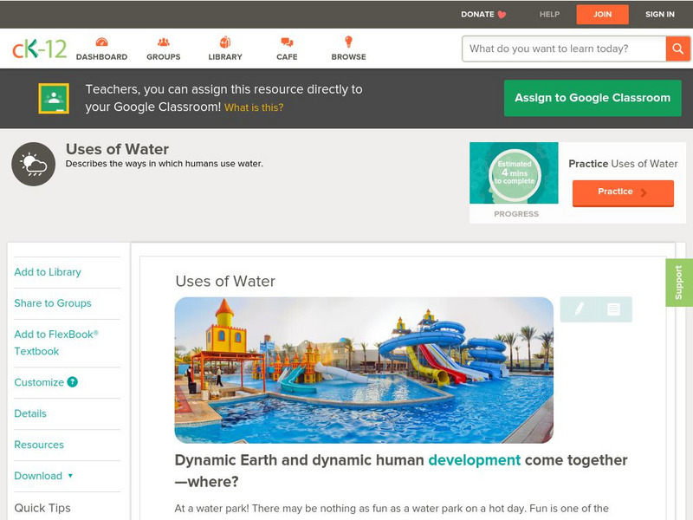Screen dimensions: 693x520
Task: Click the search input field
Action: point(563,49)
